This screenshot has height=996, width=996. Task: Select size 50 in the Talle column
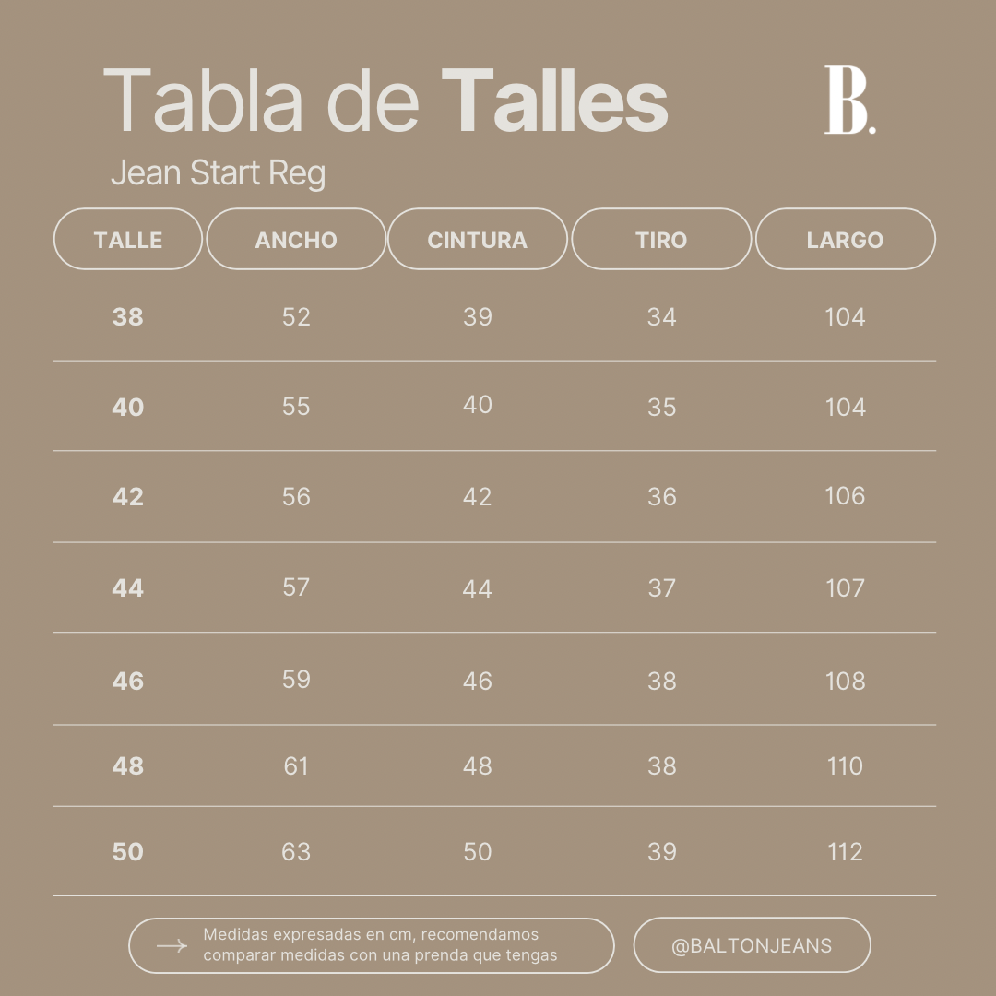tap(127, 852)
